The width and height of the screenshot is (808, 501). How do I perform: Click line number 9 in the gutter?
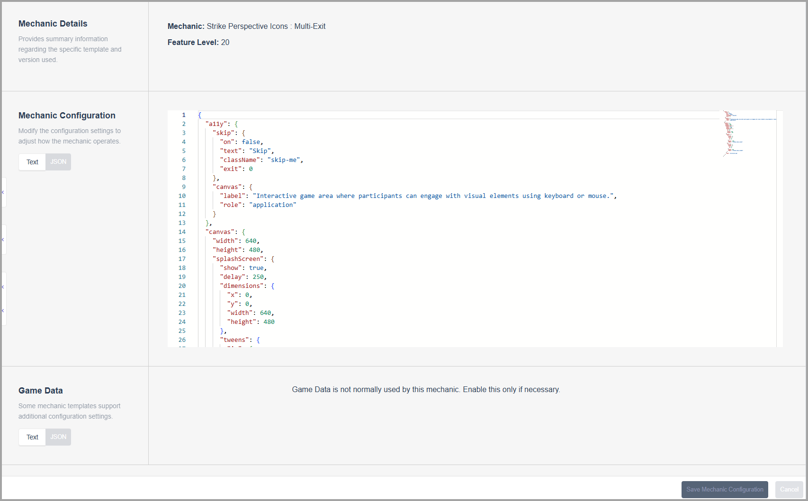click(x=184, y=187)
